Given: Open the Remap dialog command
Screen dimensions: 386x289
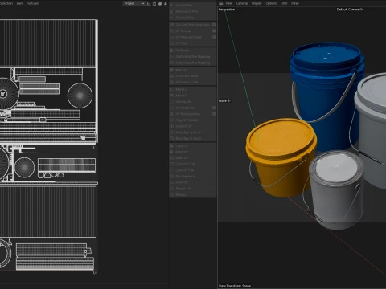Looking at the screenshot, I should tap(192, 194).
